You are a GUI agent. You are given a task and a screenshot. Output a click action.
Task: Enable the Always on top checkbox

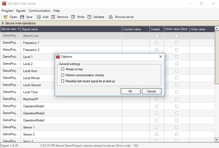coord(62,69)
